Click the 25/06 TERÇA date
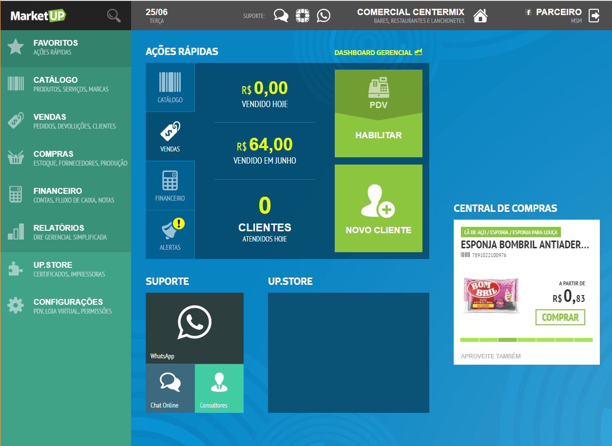Screen dimensions: 612x446 156,16
